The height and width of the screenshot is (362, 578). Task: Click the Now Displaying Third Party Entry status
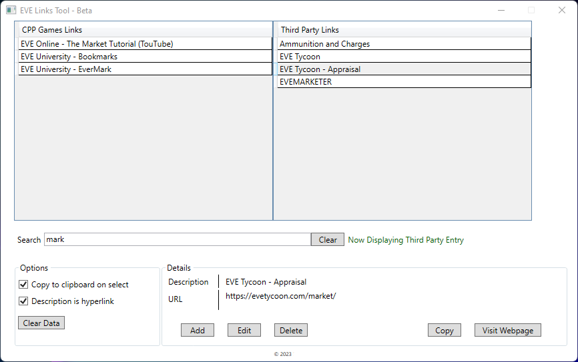click(x=406, y=240)
